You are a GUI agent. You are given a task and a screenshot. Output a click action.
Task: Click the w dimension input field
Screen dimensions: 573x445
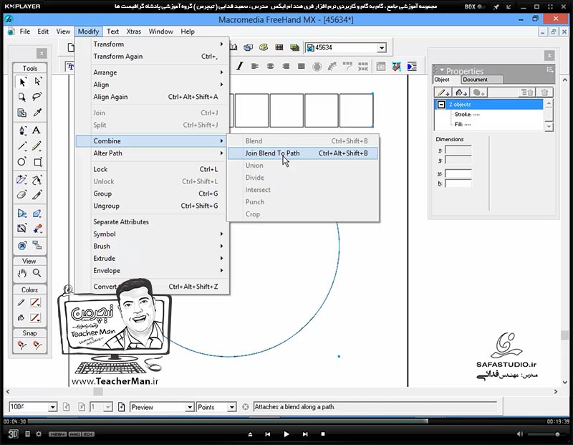point(458,174)
